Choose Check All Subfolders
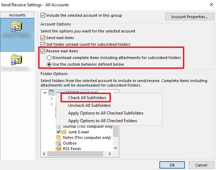This screenshot has width=216, height=170. [x=87, y=98]
